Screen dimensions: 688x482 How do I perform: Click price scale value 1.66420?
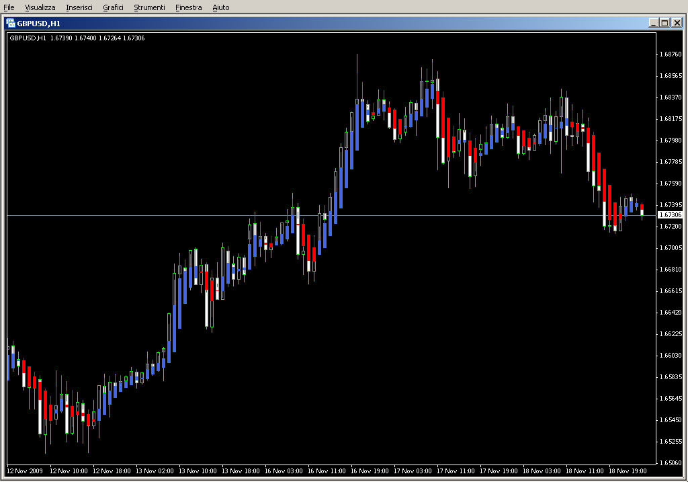tap(671, 313)
